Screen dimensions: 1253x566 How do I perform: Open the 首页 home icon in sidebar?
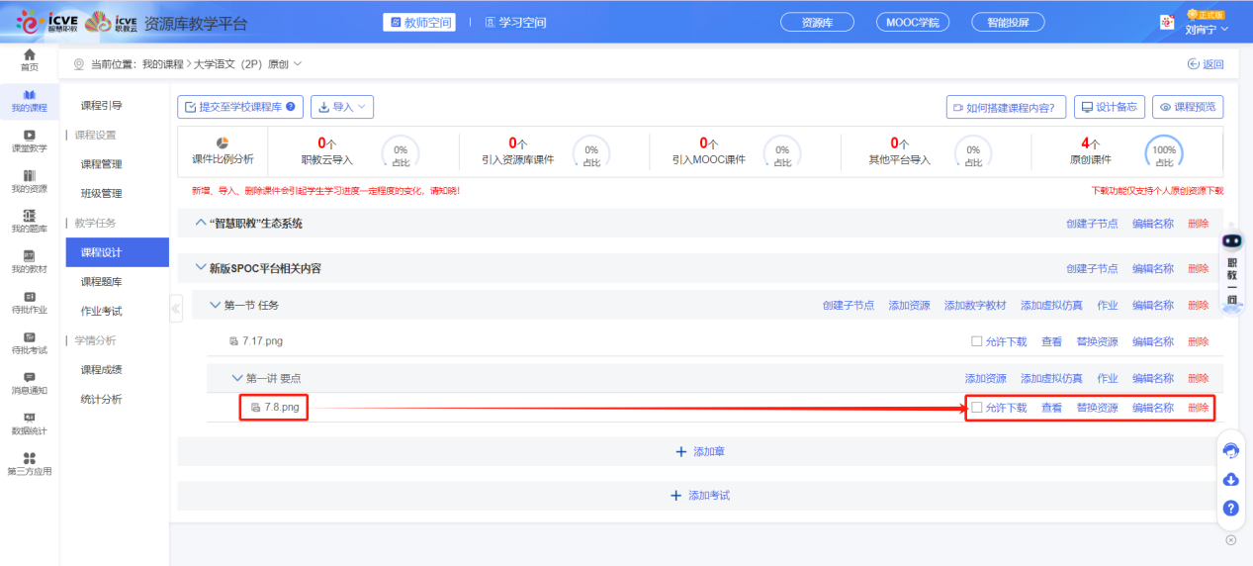pos(30,59)
